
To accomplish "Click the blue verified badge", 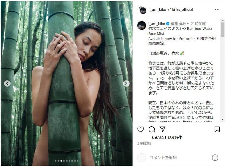I will click(x=168, y=23).
